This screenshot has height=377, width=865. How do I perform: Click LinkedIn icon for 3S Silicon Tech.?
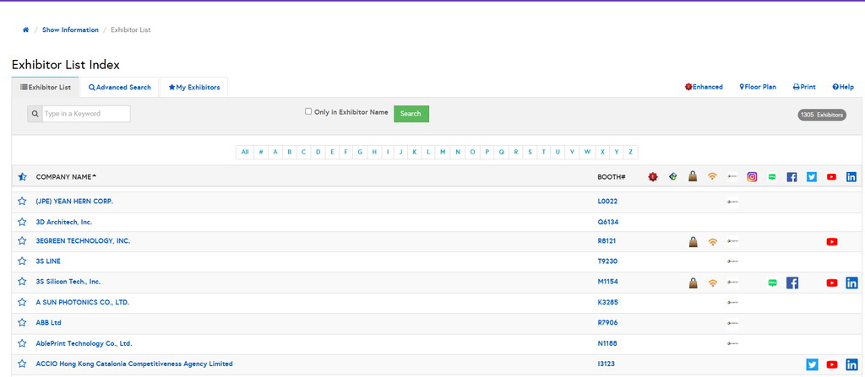pos(851,283)
